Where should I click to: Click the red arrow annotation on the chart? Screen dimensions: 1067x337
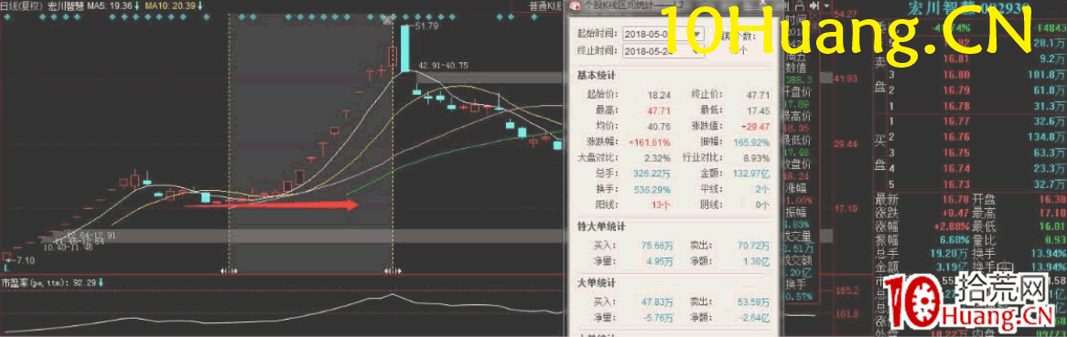(x=271, y=204)
